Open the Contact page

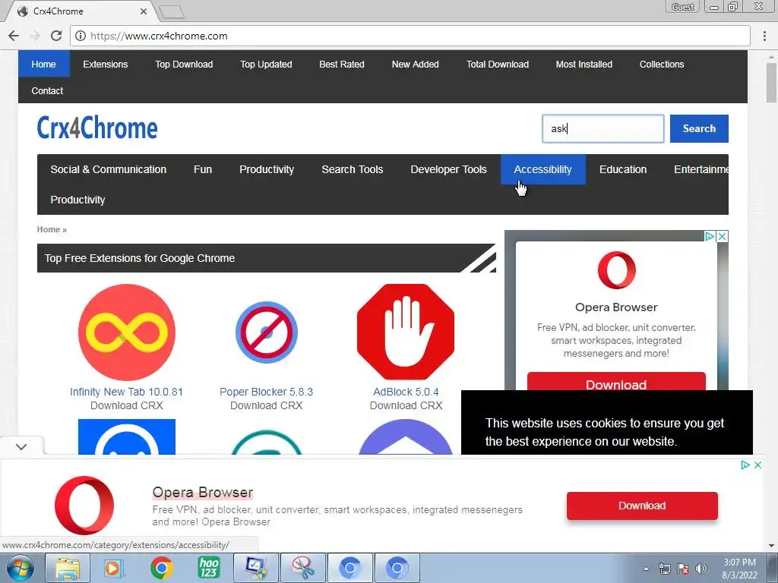(47, 91)
